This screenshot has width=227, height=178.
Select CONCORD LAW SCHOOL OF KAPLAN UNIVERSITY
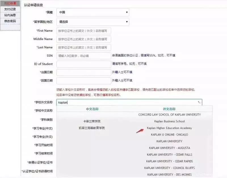click(169, 115)
